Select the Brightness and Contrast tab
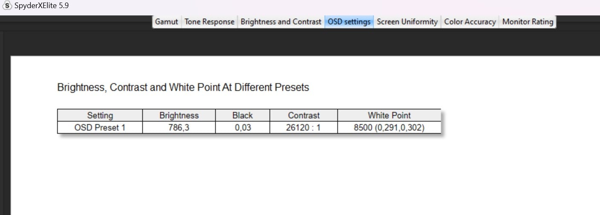Viewport: 600px width, 215px height. (281, 22)
